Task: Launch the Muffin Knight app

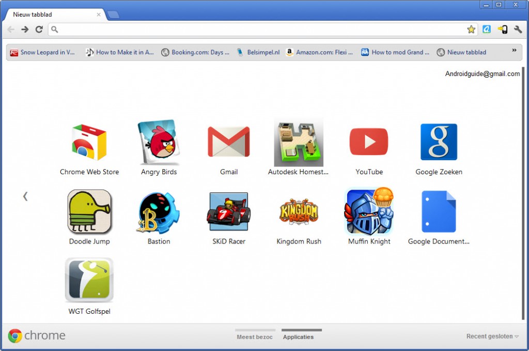Action: 369,212
